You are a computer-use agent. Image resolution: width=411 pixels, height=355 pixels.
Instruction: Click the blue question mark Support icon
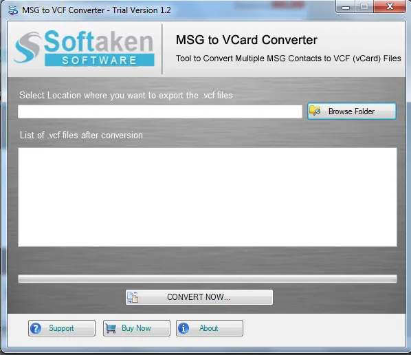click(x=36, y=328)
